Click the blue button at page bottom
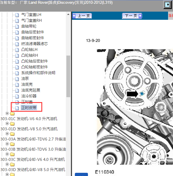The height and width of the screenshot is (176, 173). coord(81,175)
